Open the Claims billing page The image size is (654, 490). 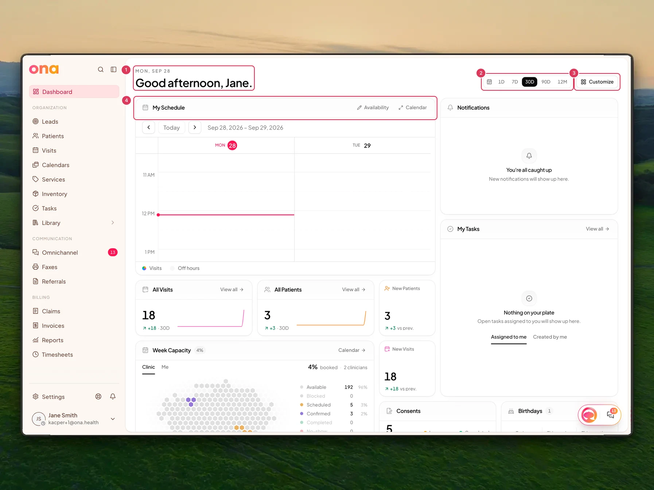pyautogui.click(x=74, y=311)
